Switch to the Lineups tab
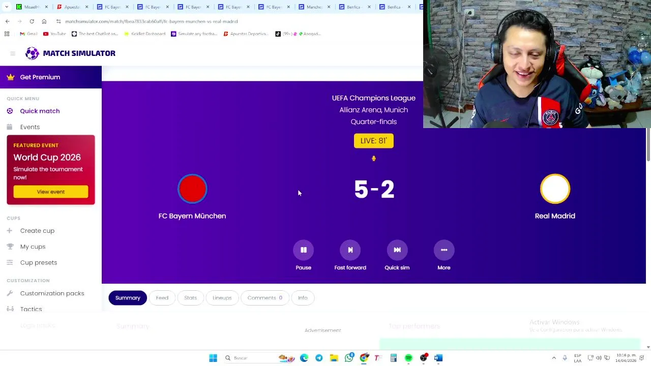 (x=222, y=298)
